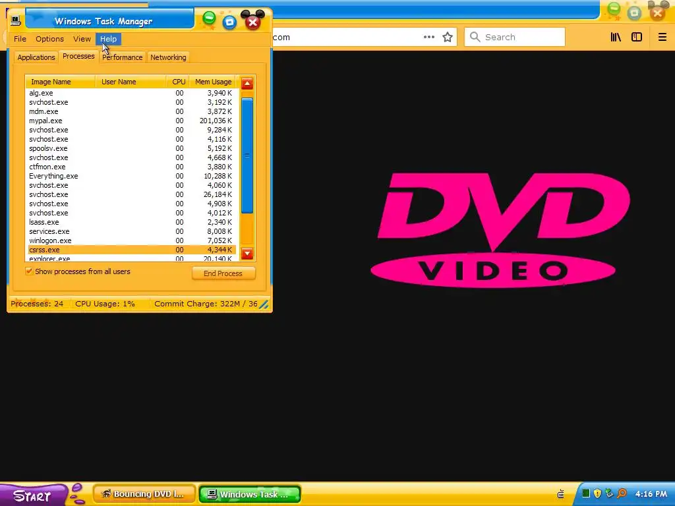Select the svchost.exe row using 3,192 K
This screenshot has height=506, width=675.
pos(131,102)
